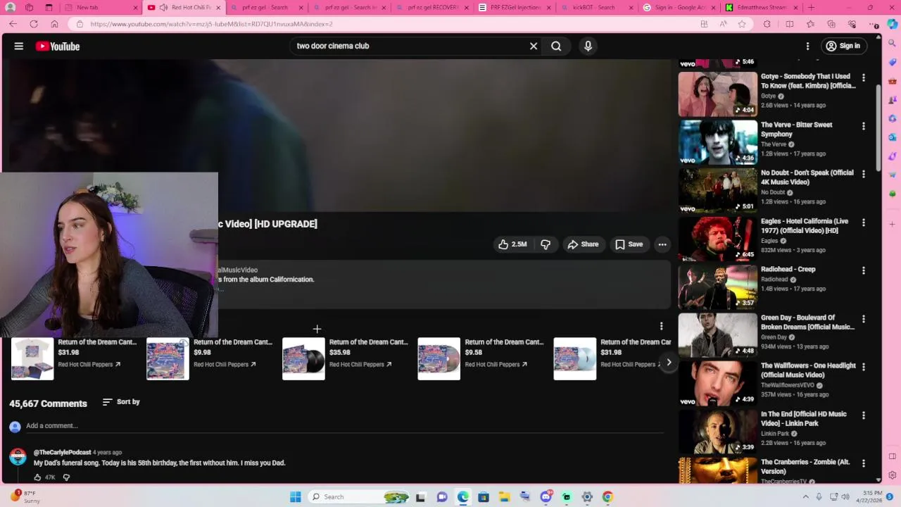Image resolution: width=901 pixels, height=507 pixels.
Task: Open options for the Gotye video
Action: pyautogui.click(x=864, y=78)
